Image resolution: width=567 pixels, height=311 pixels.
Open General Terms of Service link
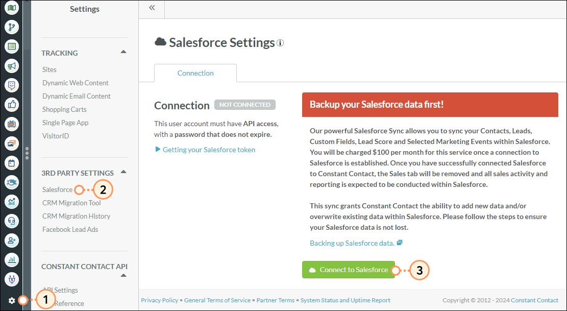pyautogui.click(x=217, y=300)
